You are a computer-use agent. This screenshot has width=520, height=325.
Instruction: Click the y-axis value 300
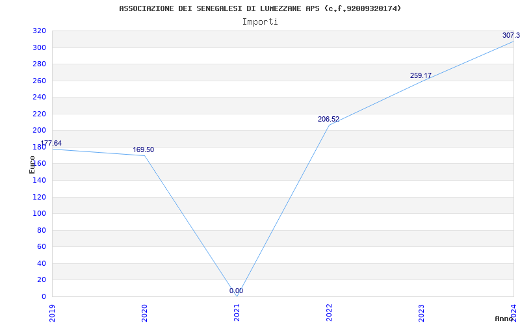click(x=39, y=47)
